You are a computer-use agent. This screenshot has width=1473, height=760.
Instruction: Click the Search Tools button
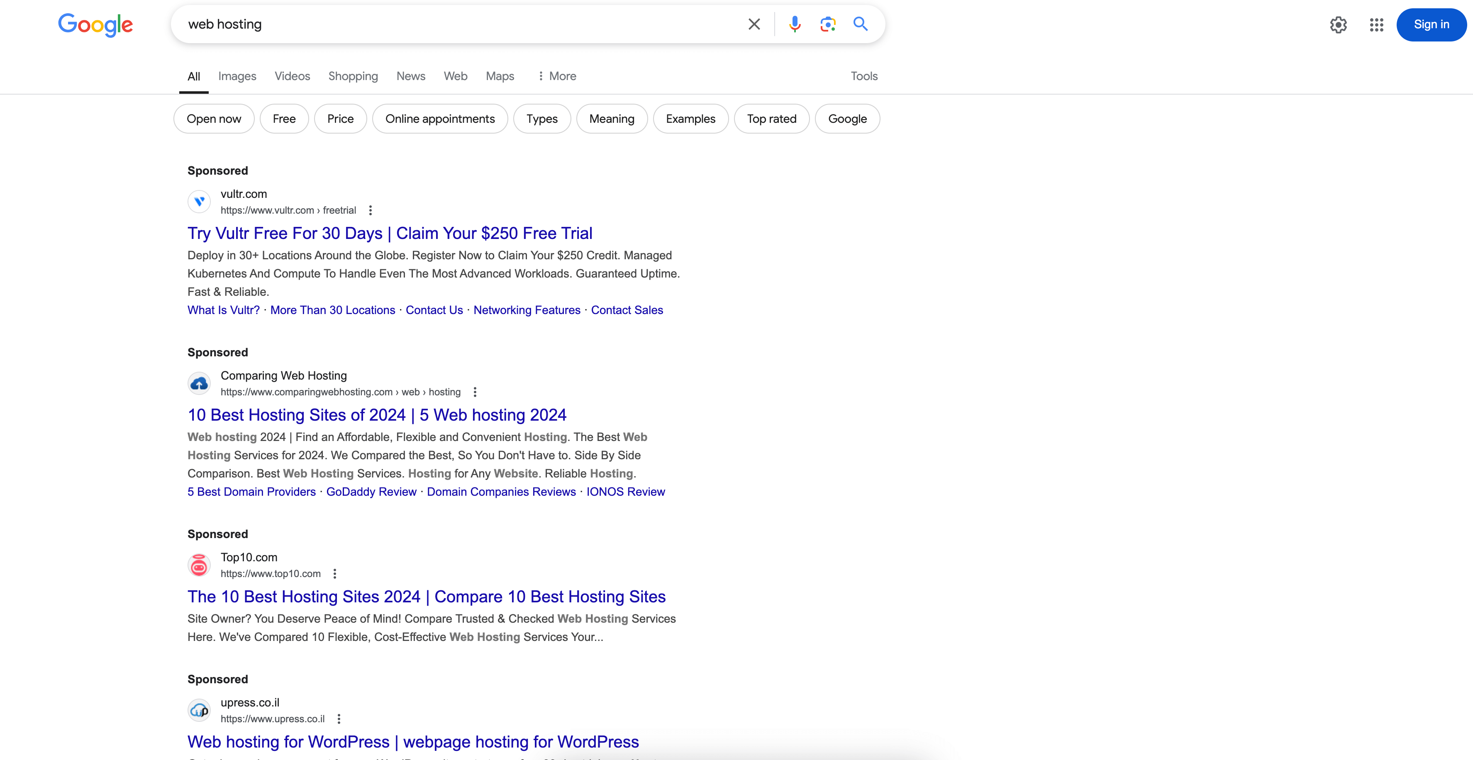click(863, 76)
